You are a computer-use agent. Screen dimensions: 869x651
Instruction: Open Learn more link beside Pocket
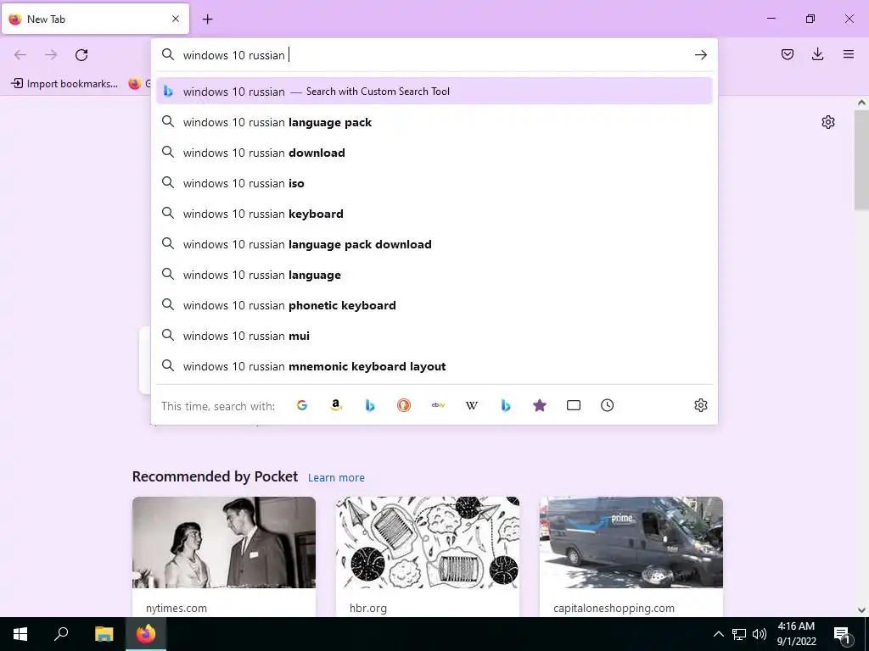[x=336, y=478]
